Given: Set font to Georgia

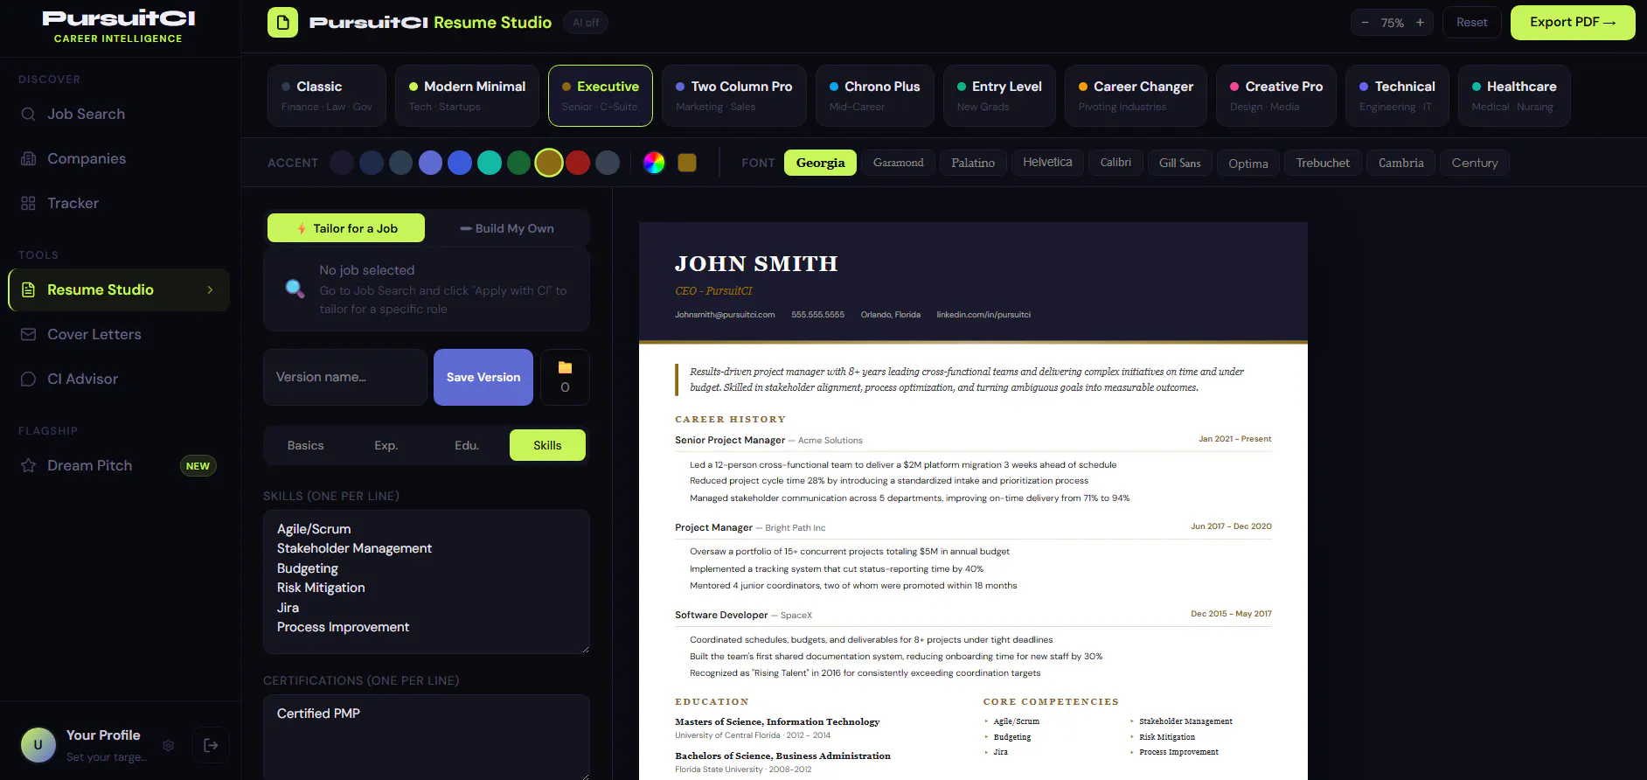Looking at the screenshot, I should 820,163.
